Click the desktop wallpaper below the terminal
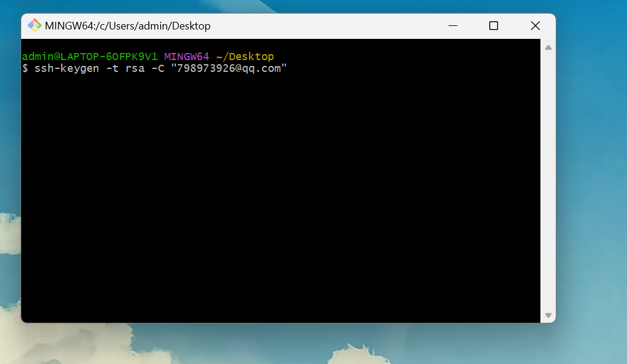 coord(294,345)
